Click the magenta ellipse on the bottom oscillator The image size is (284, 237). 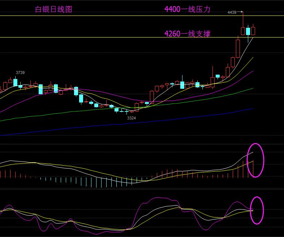[x=257, y=210]
